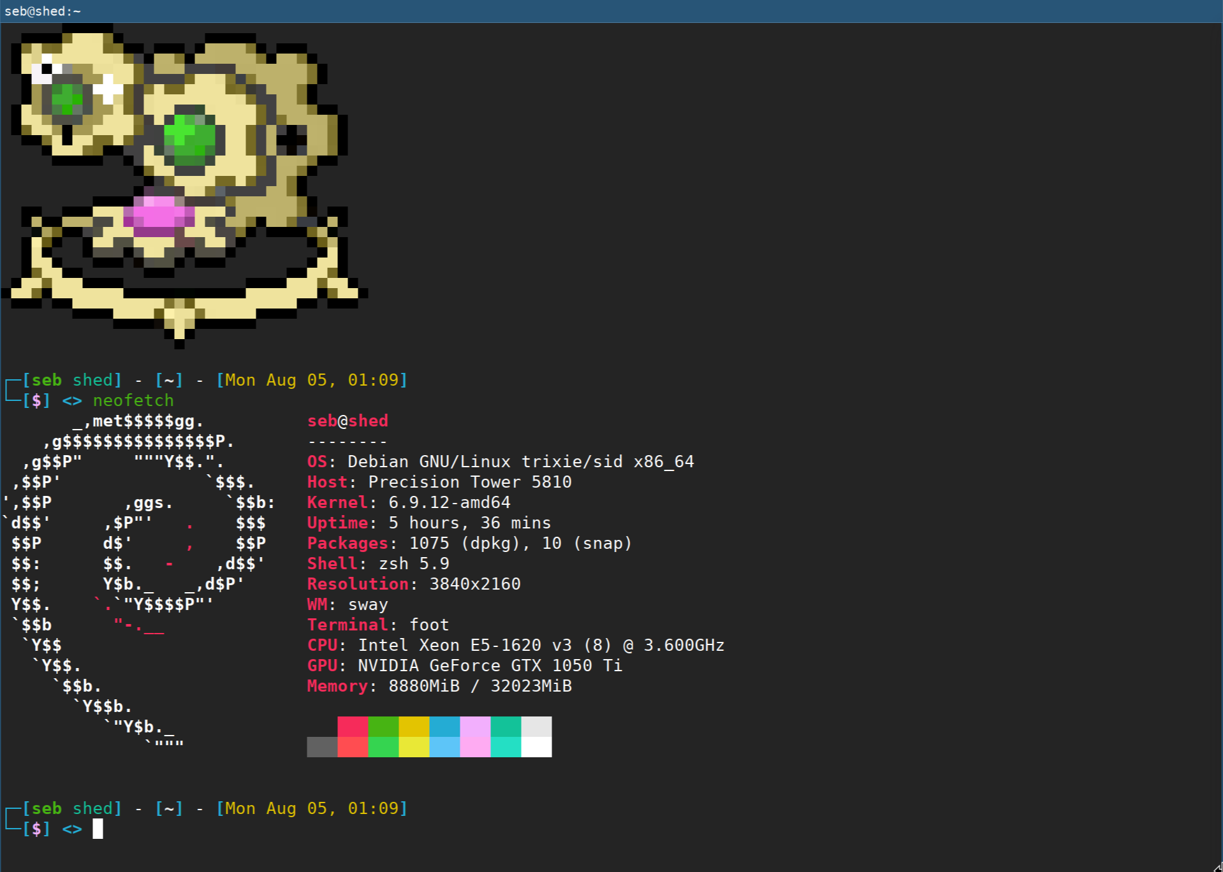The height and width of the screenshot is (872, 1223).
Task: Click the GPU line showing NVIDIA GeForce
Action: pos(464,665)
